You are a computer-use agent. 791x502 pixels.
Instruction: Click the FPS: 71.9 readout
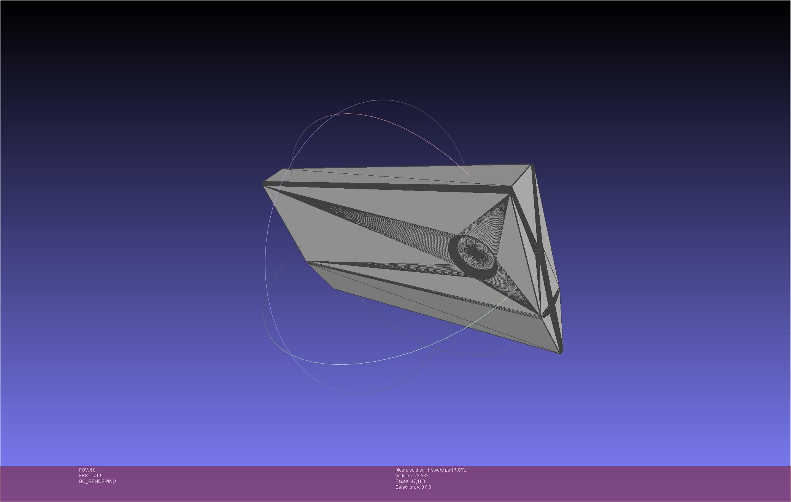click(x=91, y=476)
